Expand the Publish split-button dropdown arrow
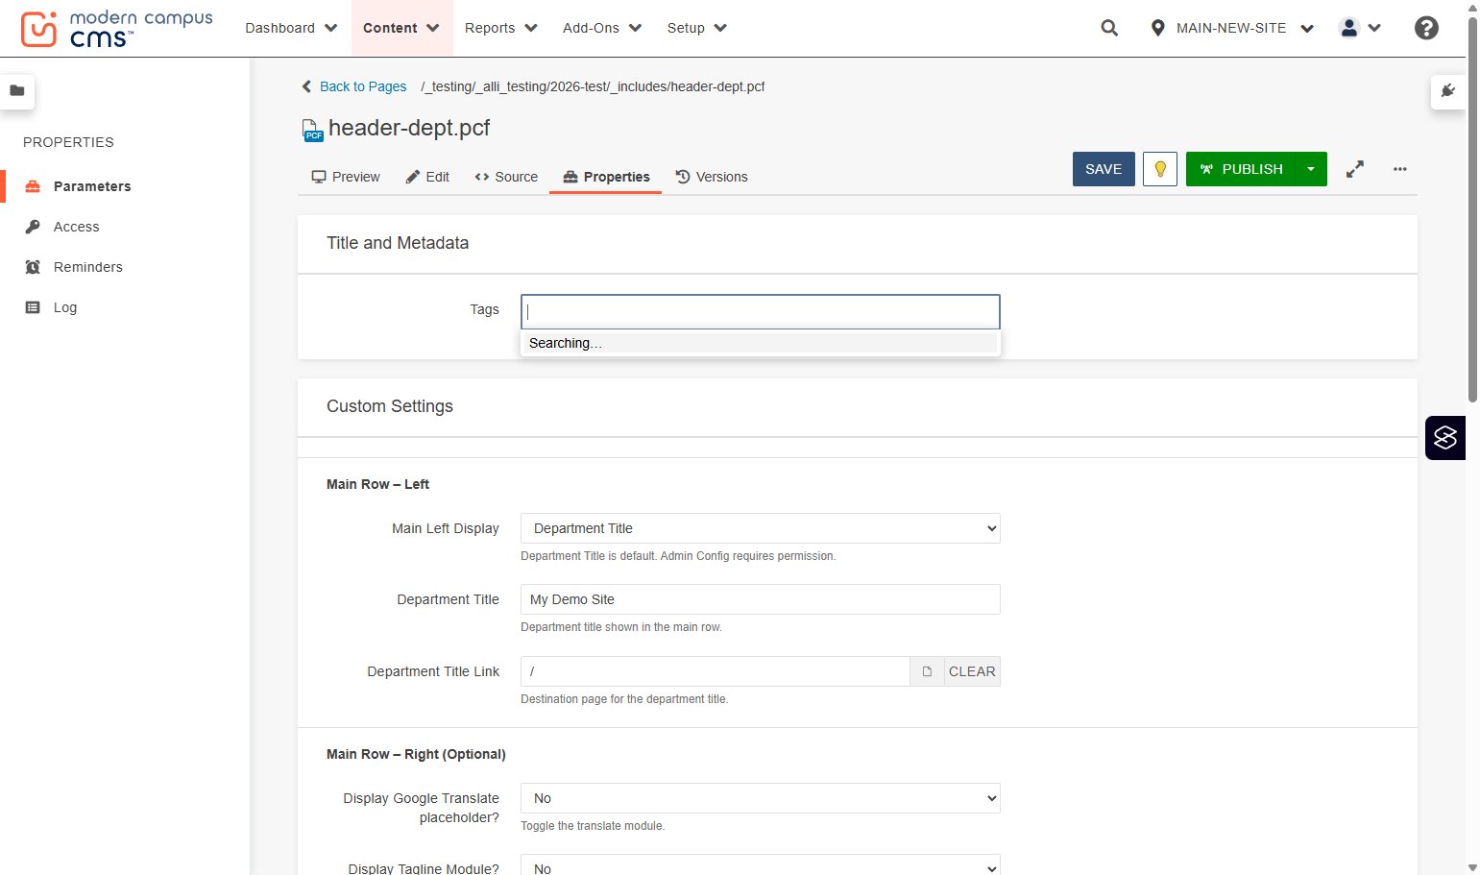Viewport: 1480px width, 875px height. tap(1311, 169)
